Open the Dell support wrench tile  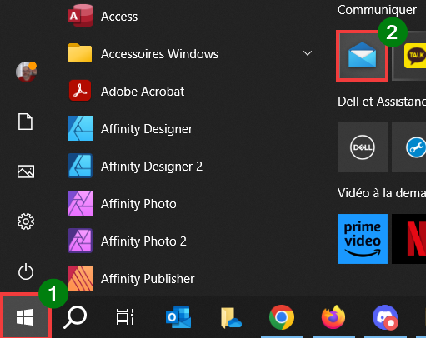(x=409, y=147)
